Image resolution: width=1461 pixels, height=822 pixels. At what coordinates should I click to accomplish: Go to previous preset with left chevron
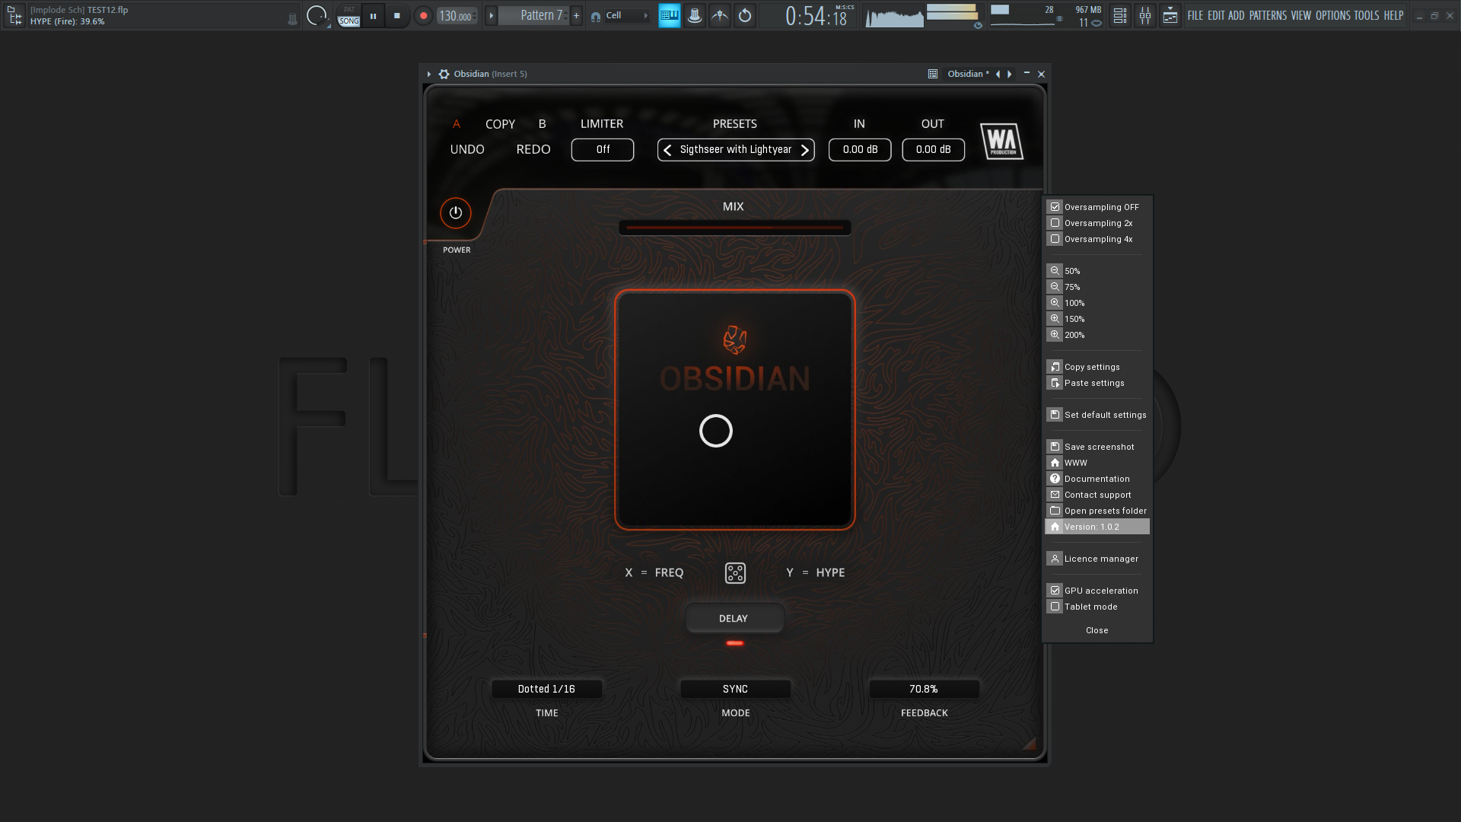click(x=667, y=150)
